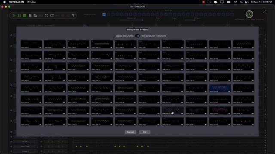Redo the action in the toolbar
This screenshot has width=275, height=154.
pyautogui.click(x=52, y=15)
